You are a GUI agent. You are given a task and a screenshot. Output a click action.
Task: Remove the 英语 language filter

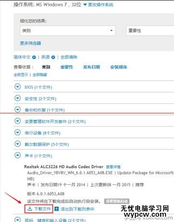pos(53,57)
